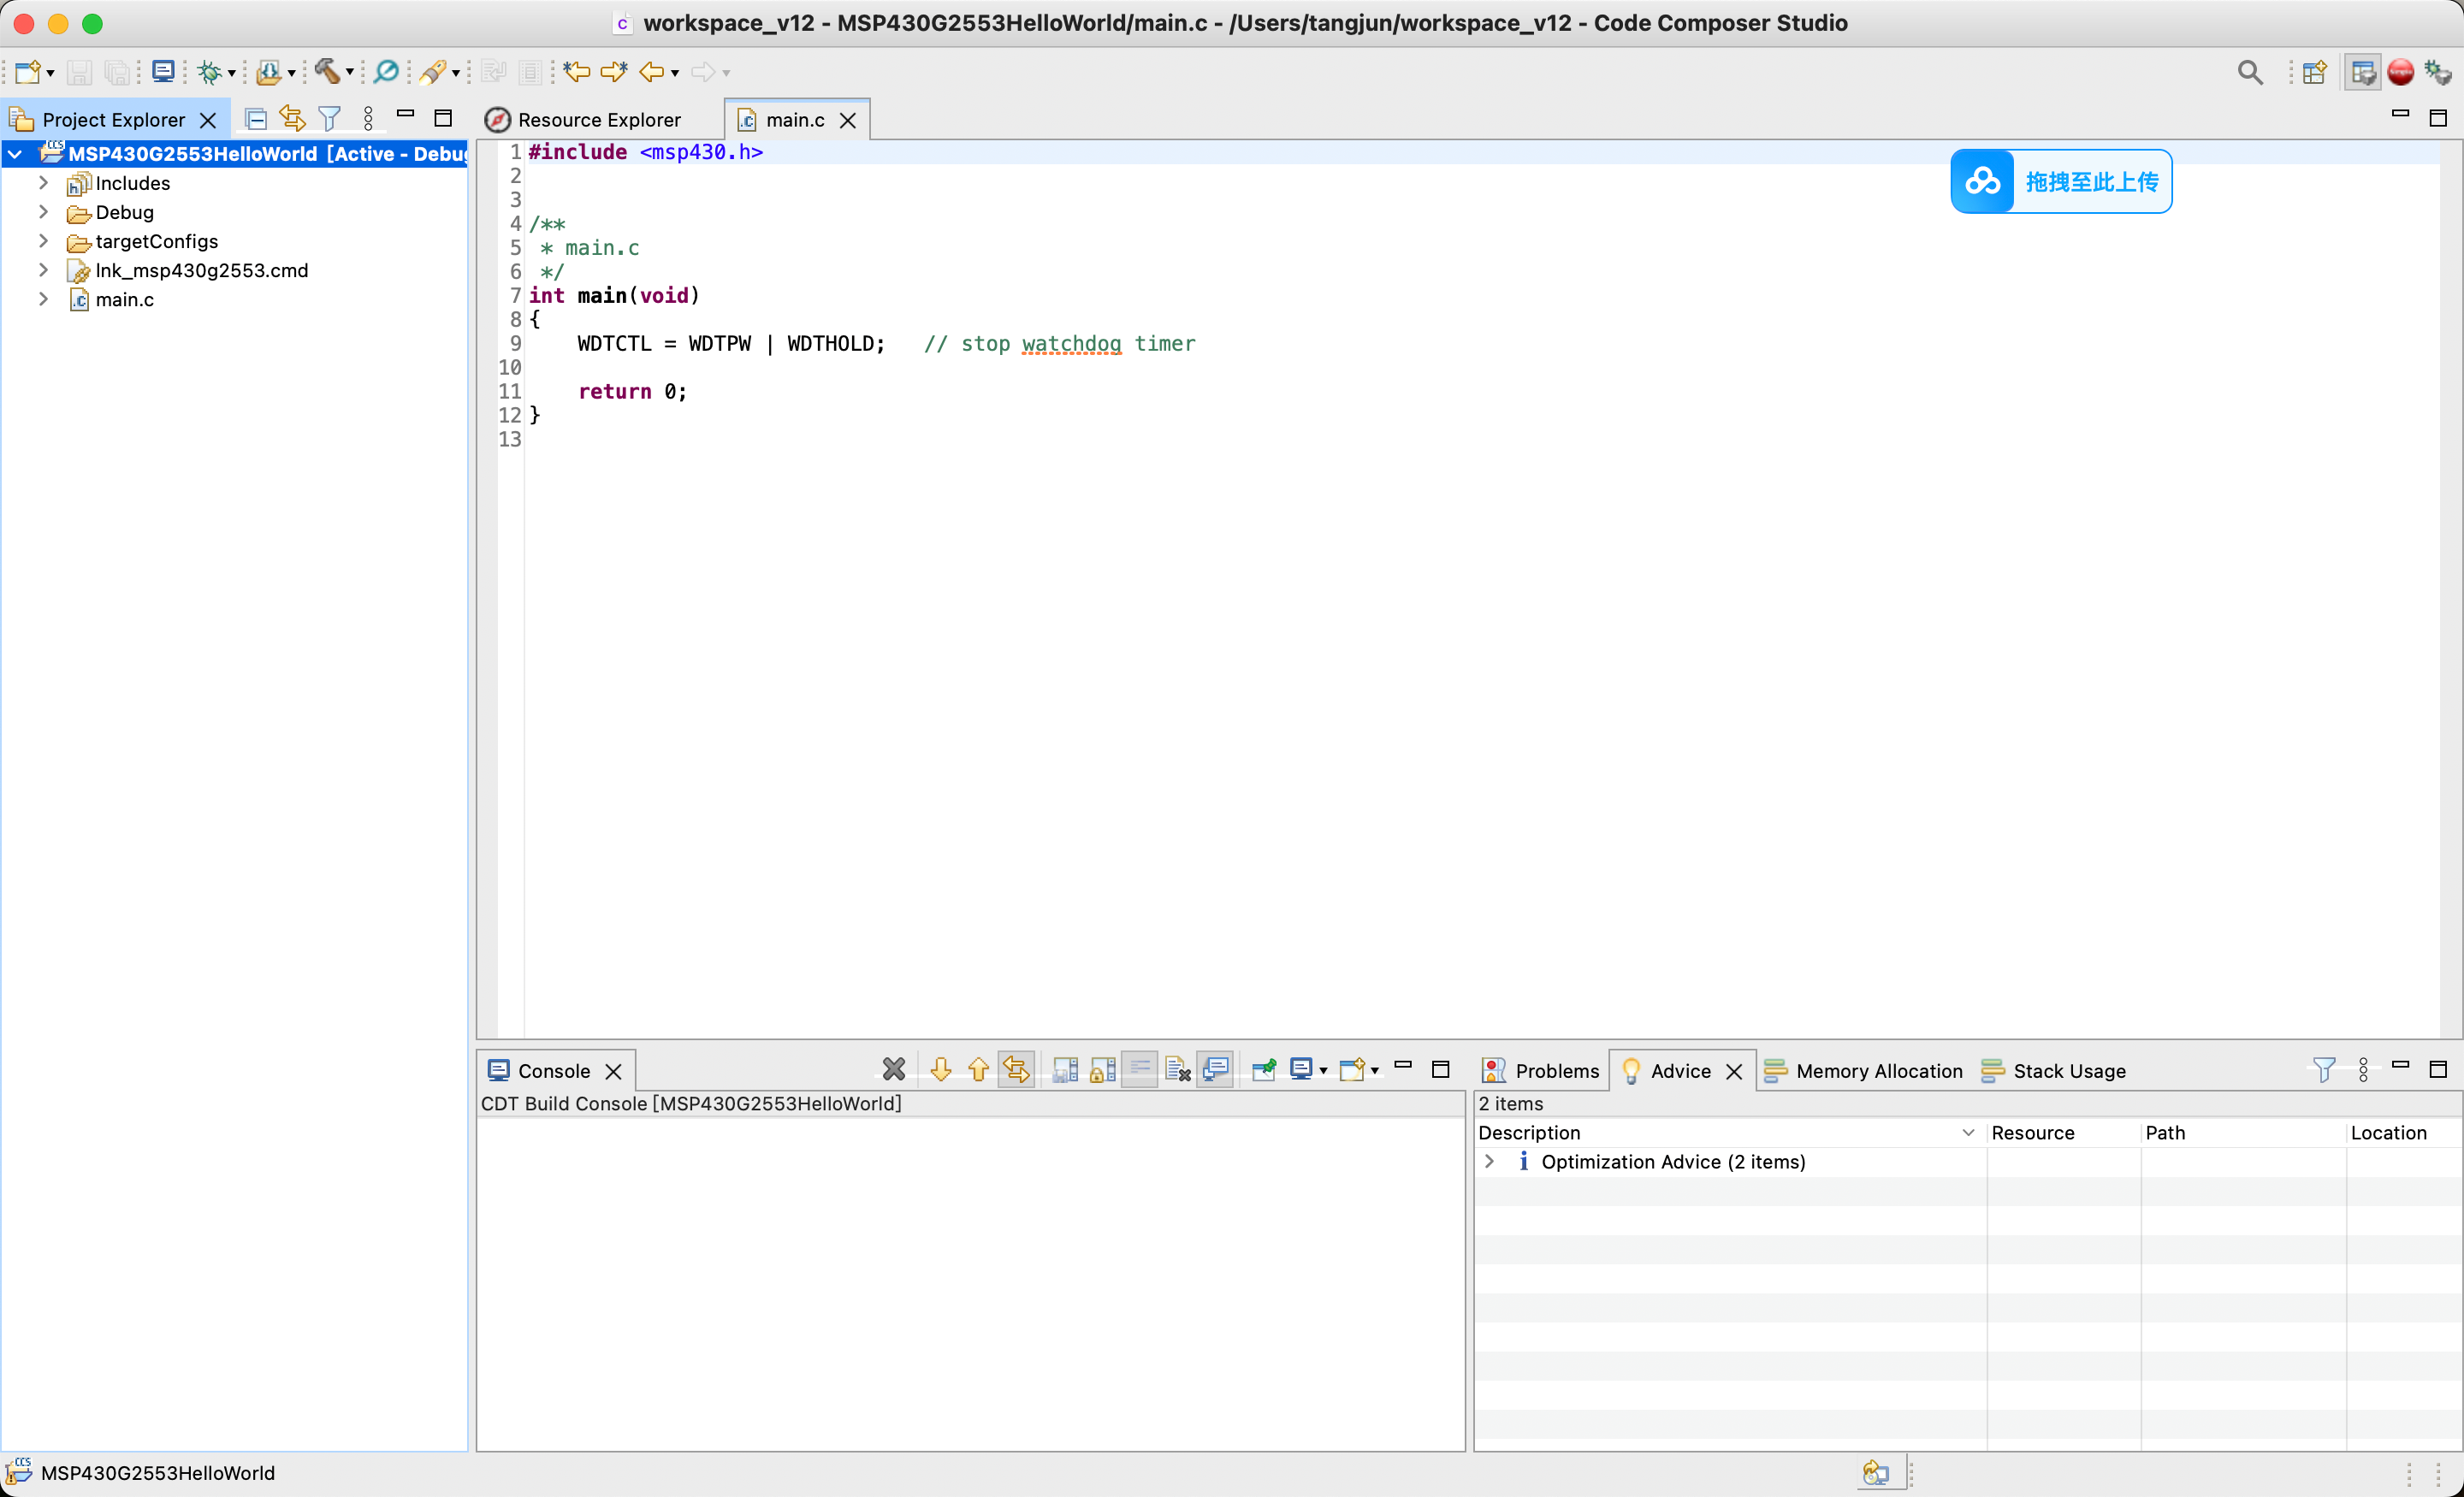2464x1497 pixels.
Task: Build the project with the hammer icon
Action: 327,71
